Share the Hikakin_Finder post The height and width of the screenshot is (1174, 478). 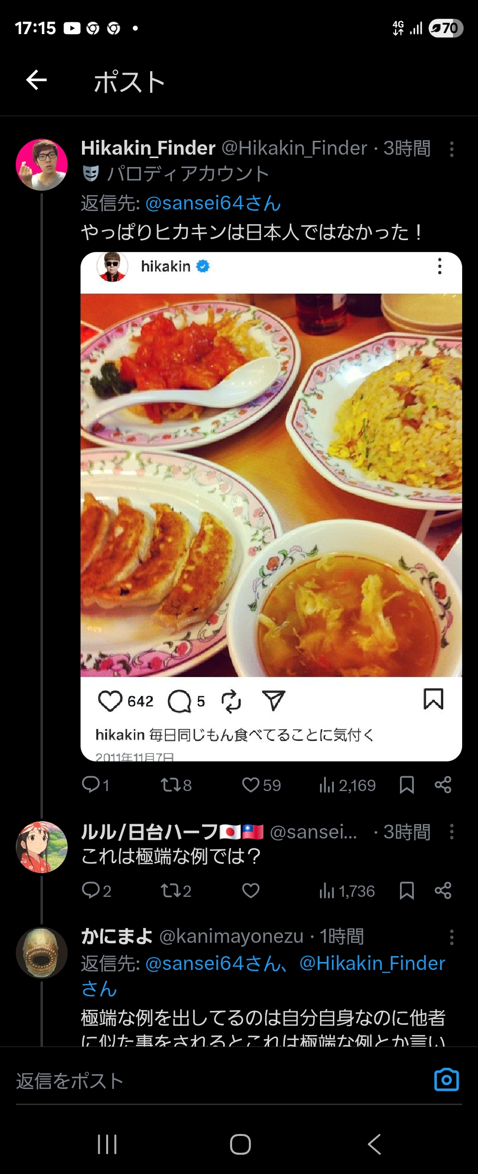click(x=443, y=785)
